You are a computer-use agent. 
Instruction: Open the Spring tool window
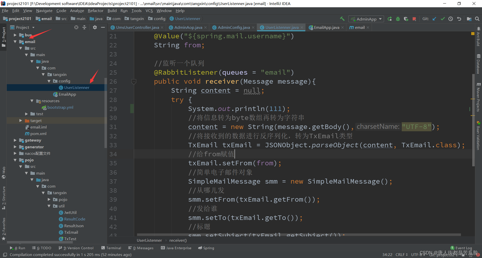[206, 248]
